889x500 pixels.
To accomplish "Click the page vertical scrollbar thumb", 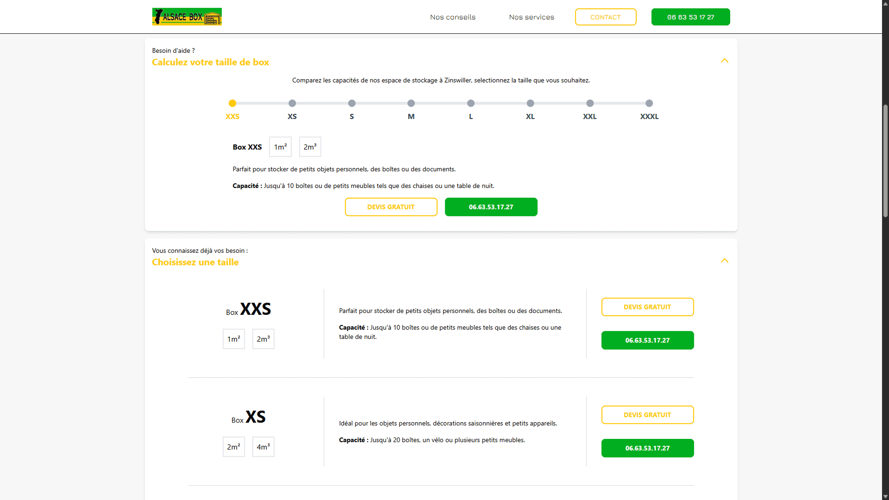I will click(x=885, y=161).
